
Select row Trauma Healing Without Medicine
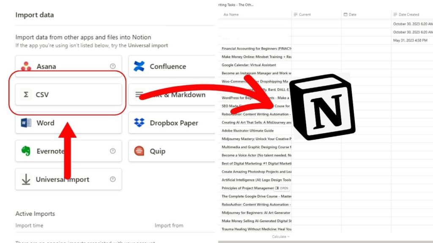pyautogui.click(x=256, y=229)
